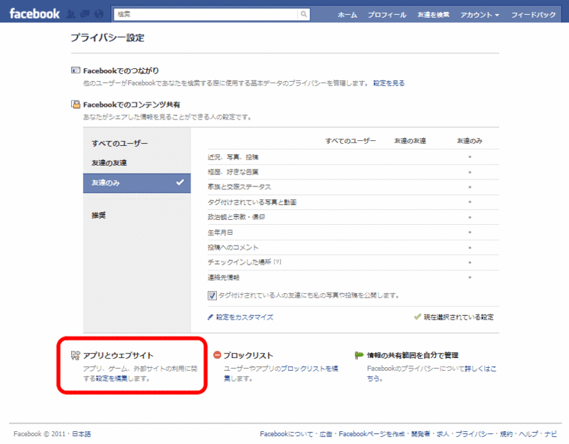The image size is (569, 444).
Task: Click the すべてのユーザー column header
Action: point(351,141)
